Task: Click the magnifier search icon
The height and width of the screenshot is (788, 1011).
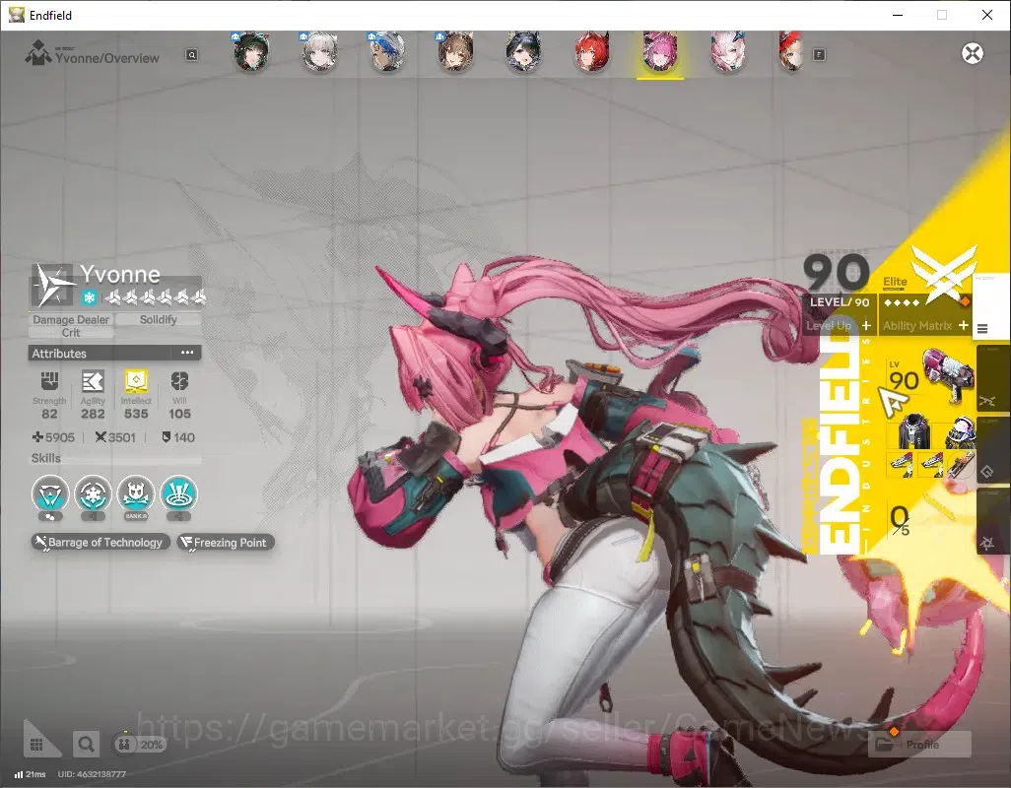Action: (x=86, y=745)
